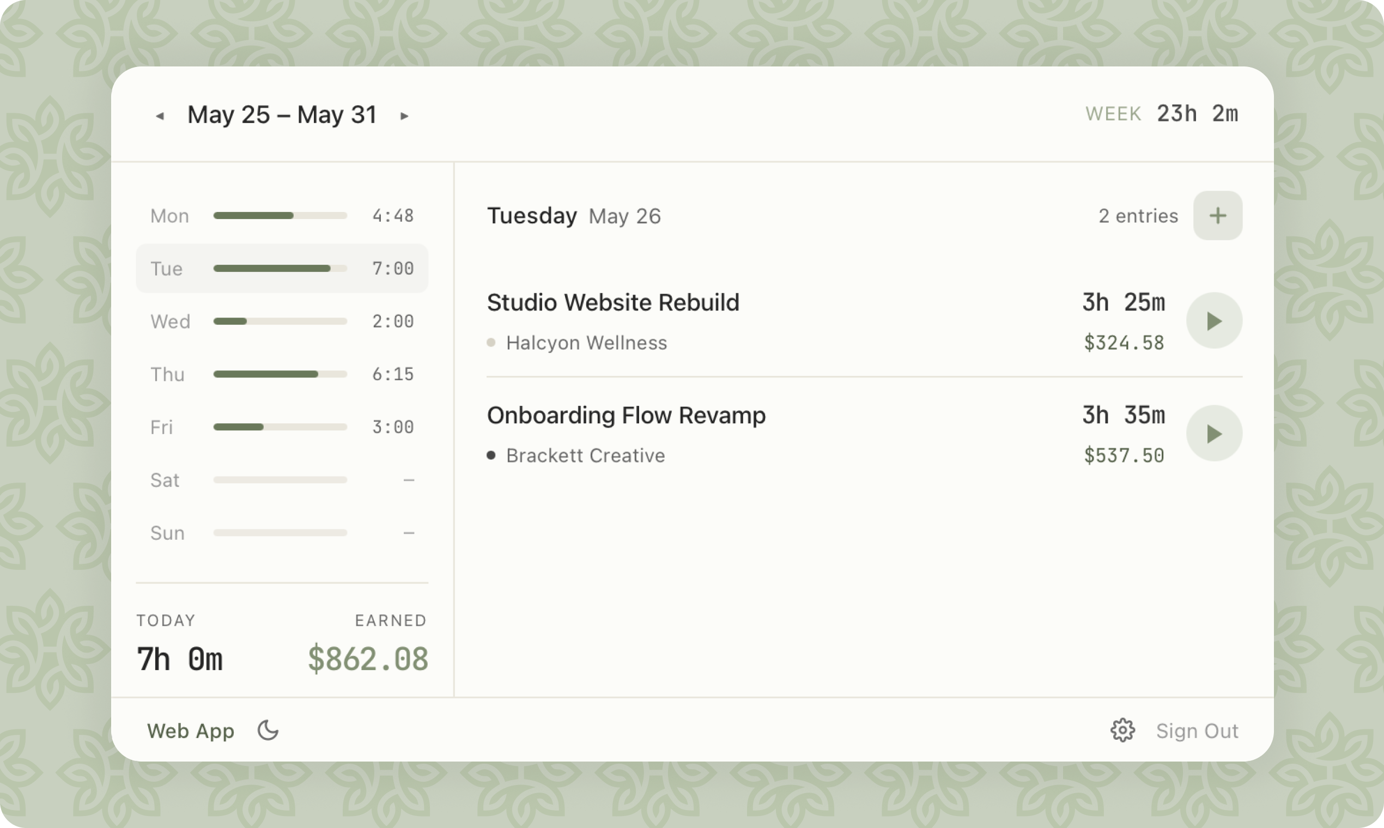Click Brackett Creative color dot
Screen dimensions: 1384x828
point(491,455)
